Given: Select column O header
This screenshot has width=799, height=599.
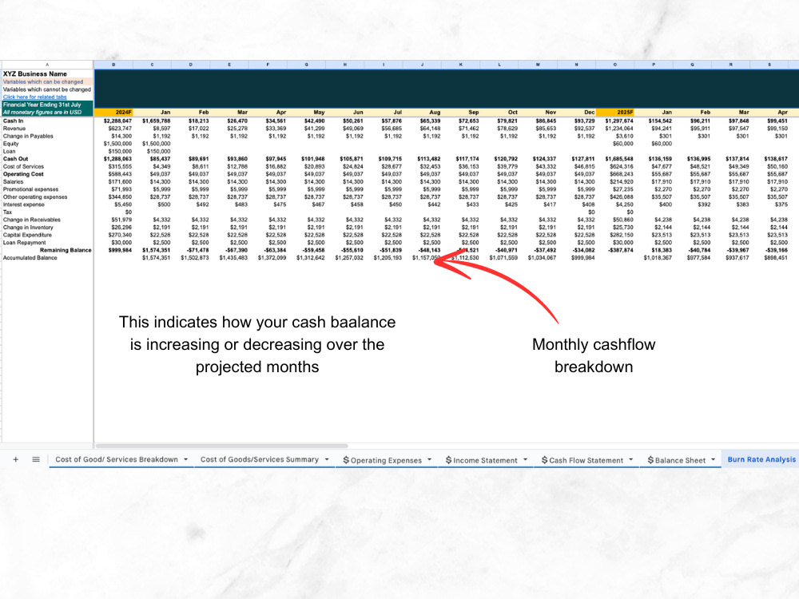Looking at the screenshot, I should click(x=615, y=65).
